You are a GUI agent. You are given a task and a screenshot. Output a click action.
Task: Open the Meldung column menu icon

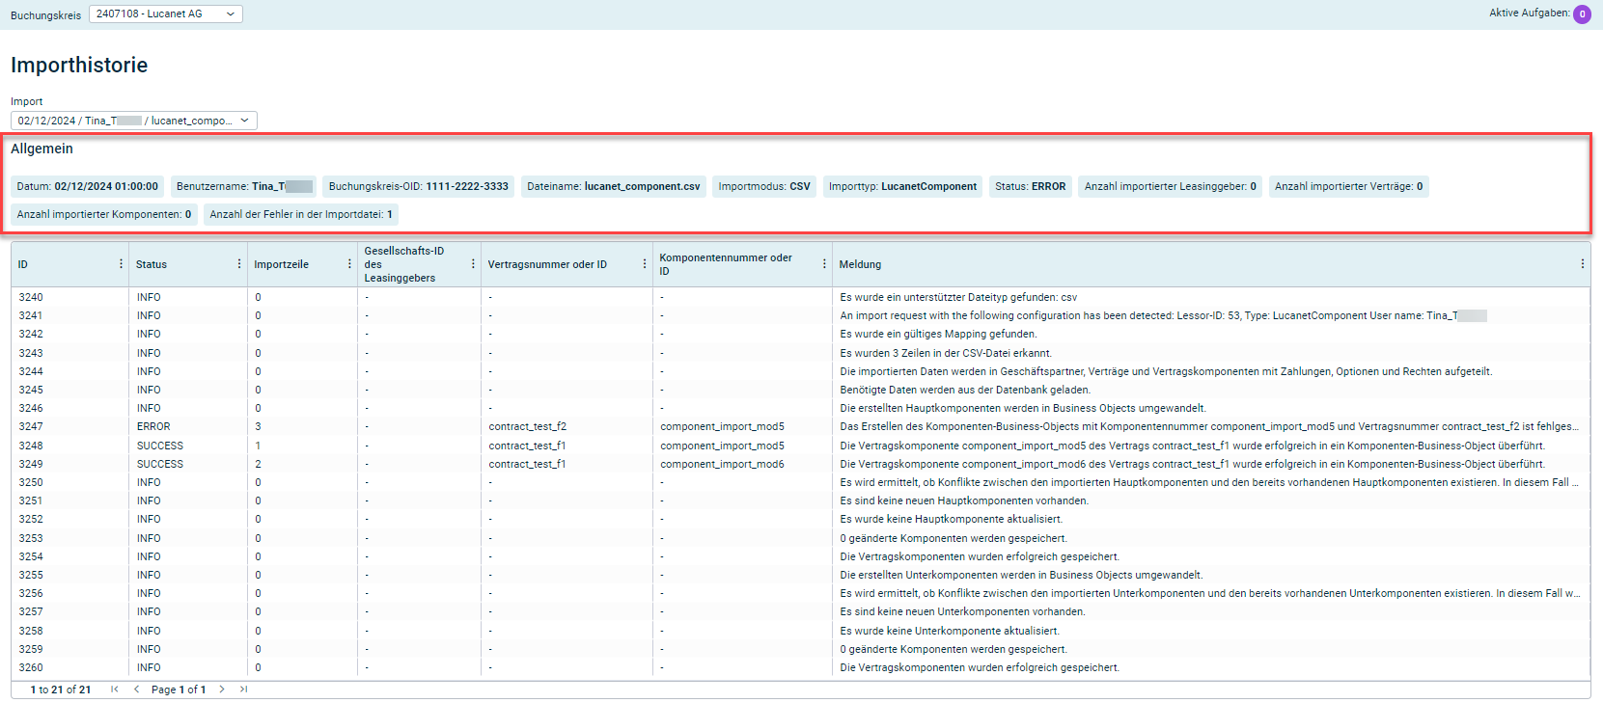point(1582,264)
